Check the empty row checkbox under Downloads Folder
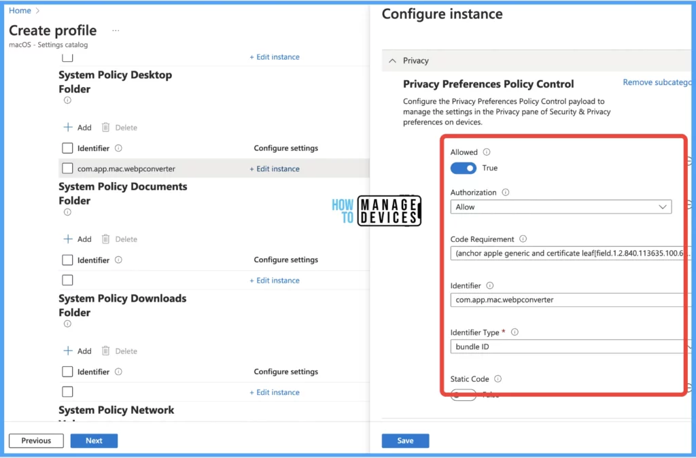Screen dimensions: 696x458 click(x=67, y=392)
